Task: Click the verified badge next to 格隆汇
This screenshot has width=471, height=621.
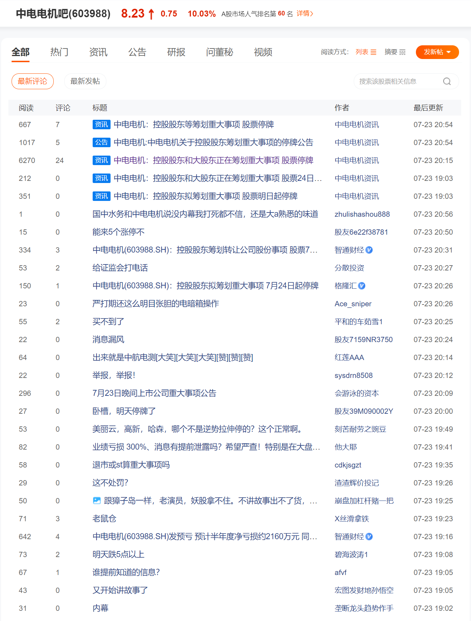Action: pos(362,286)
